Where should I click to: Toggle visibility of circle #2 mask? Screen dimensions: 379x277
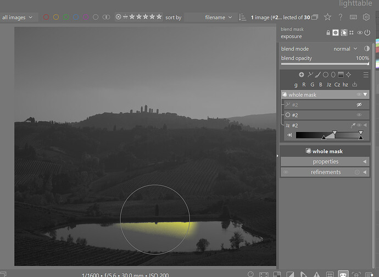click(359, 115)
